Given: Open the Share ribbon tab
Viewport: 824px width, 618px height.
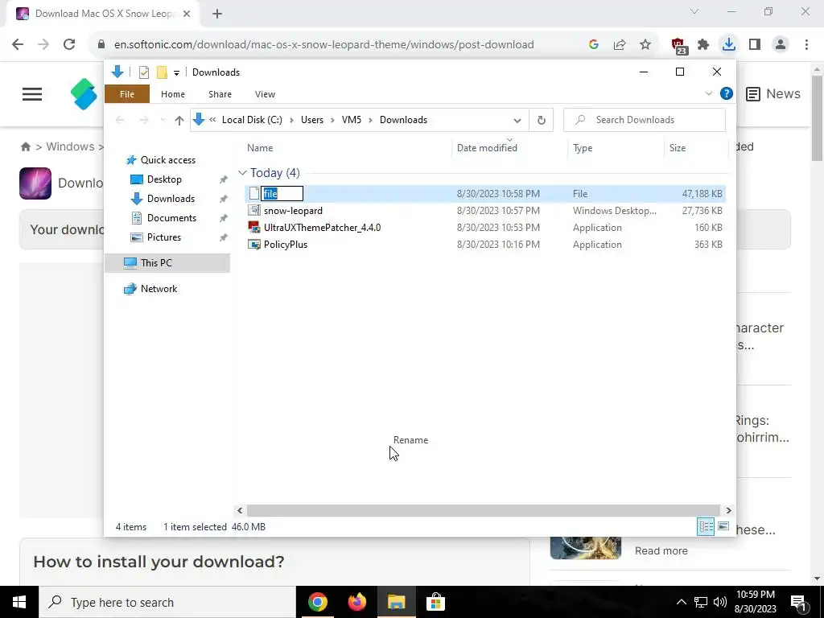Looking at the screenshot, I should (220, 94).
